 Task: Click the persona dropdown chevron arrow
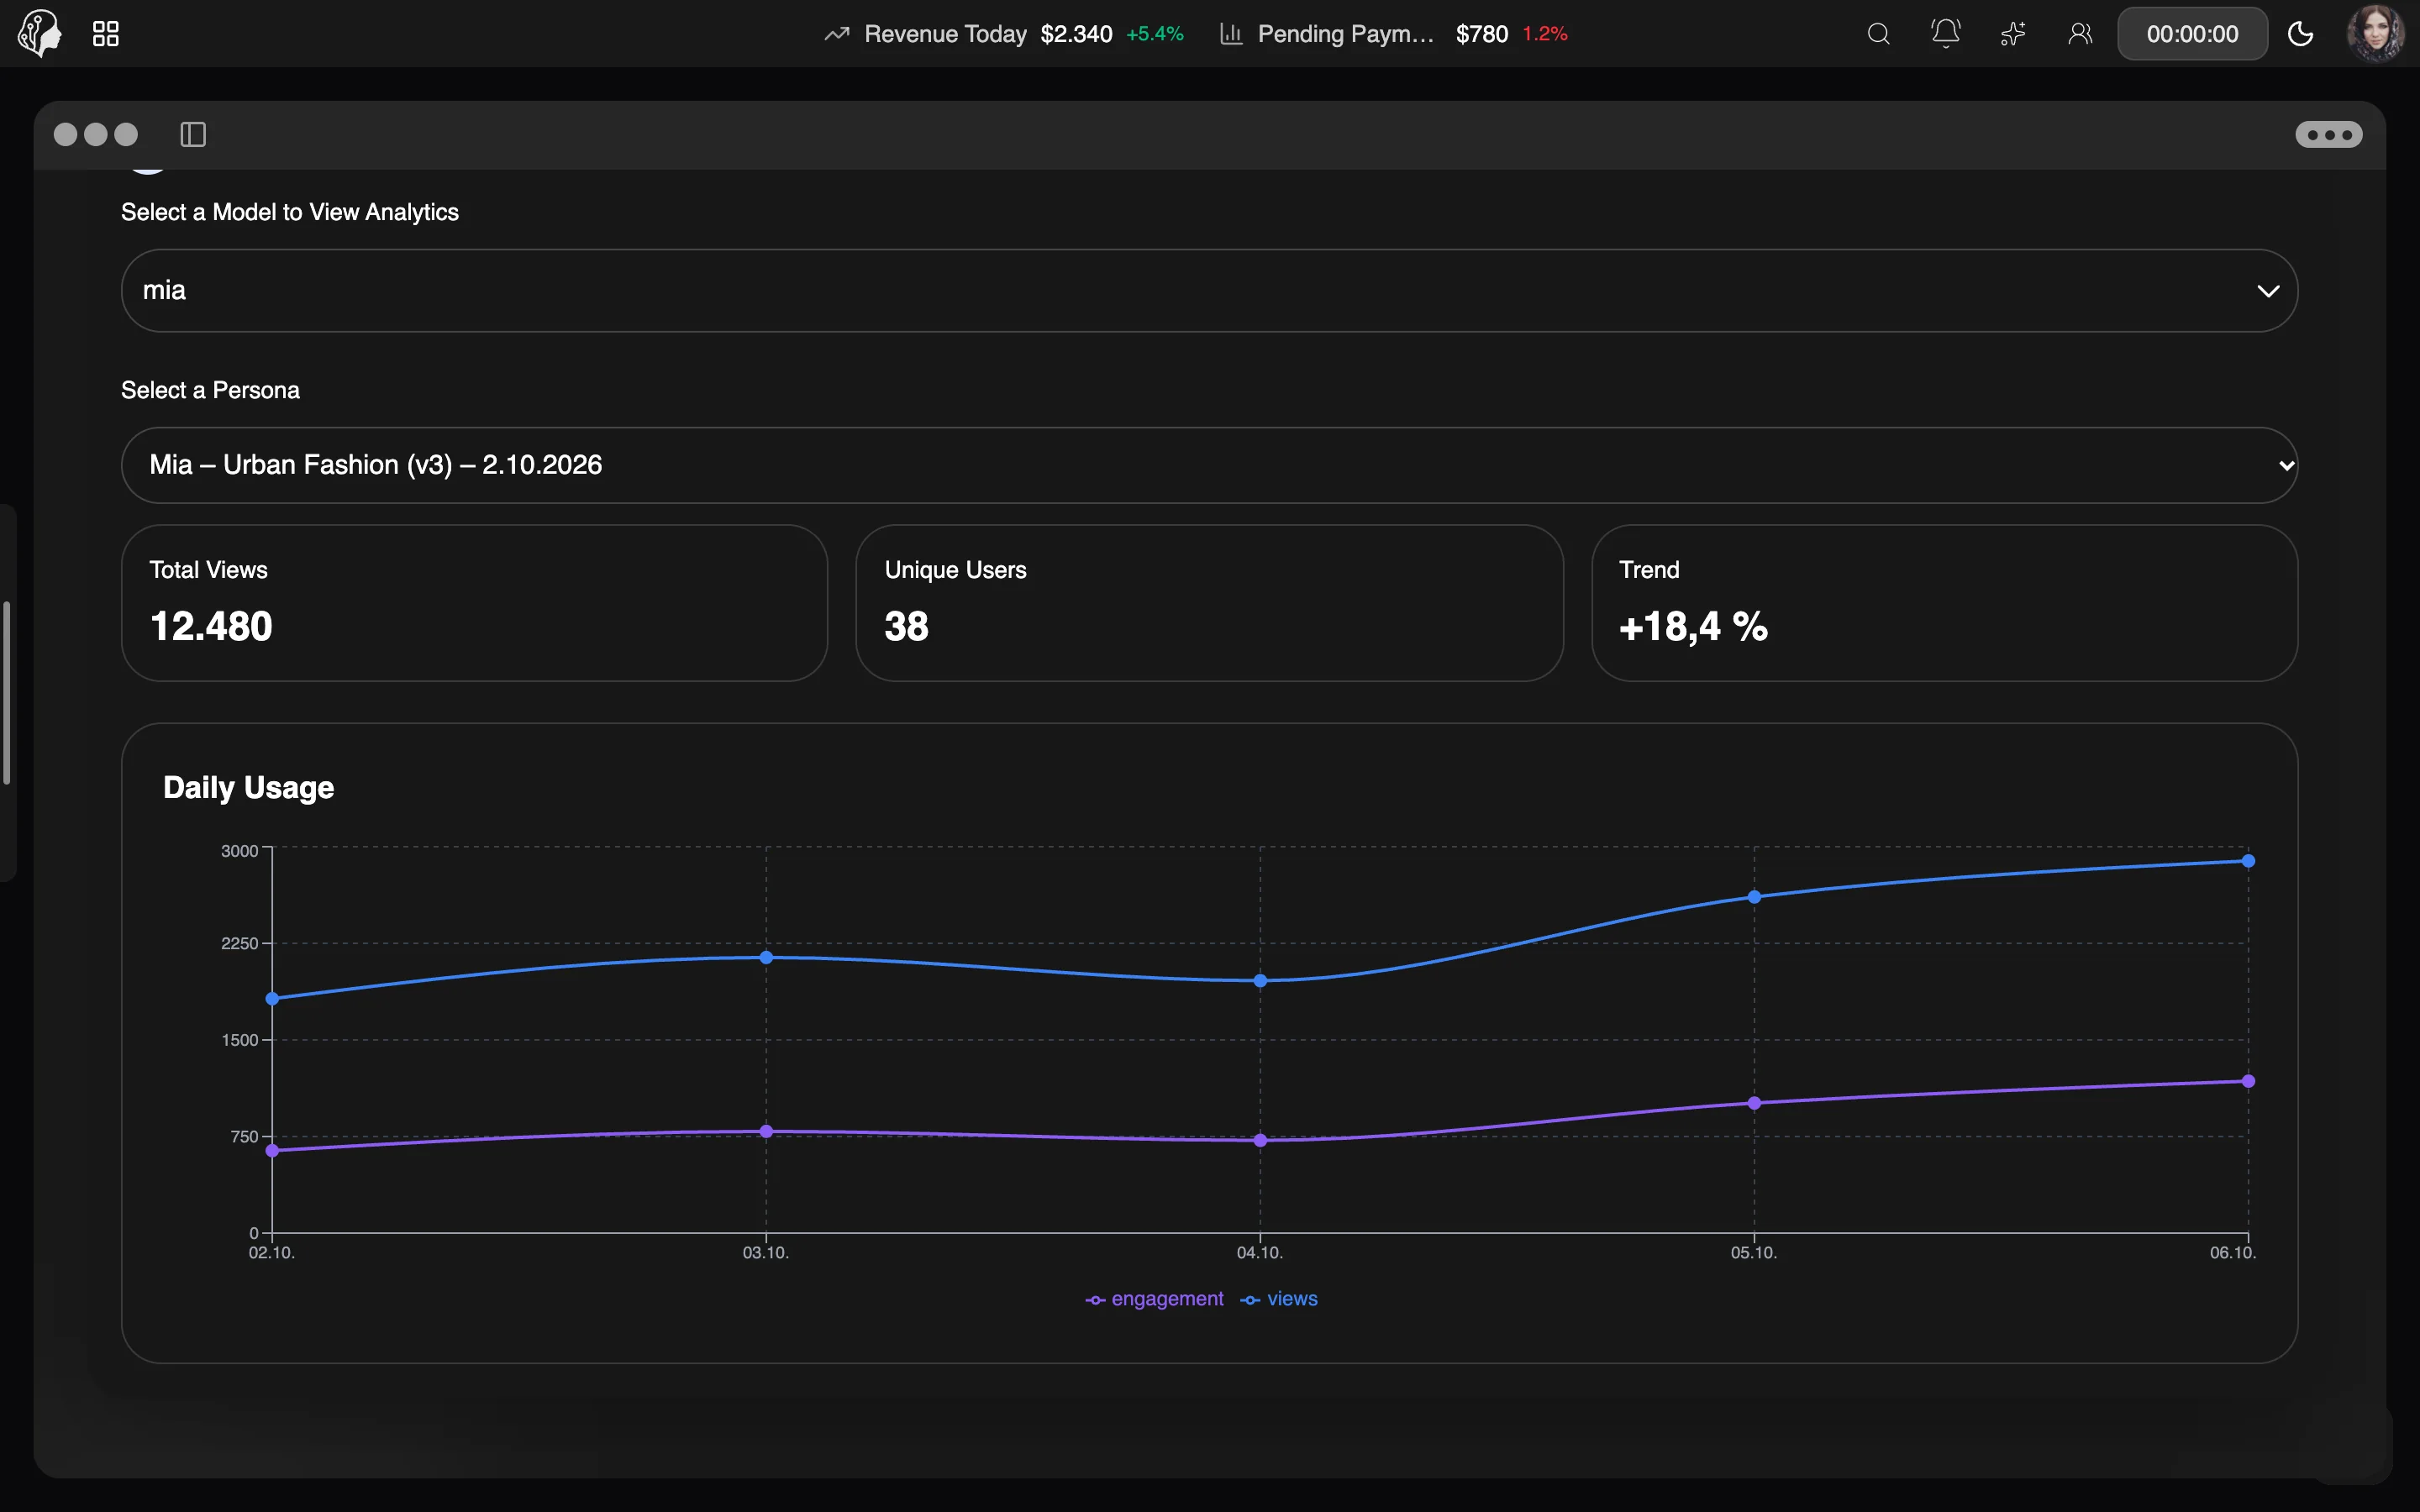[x=2286, y=465]
